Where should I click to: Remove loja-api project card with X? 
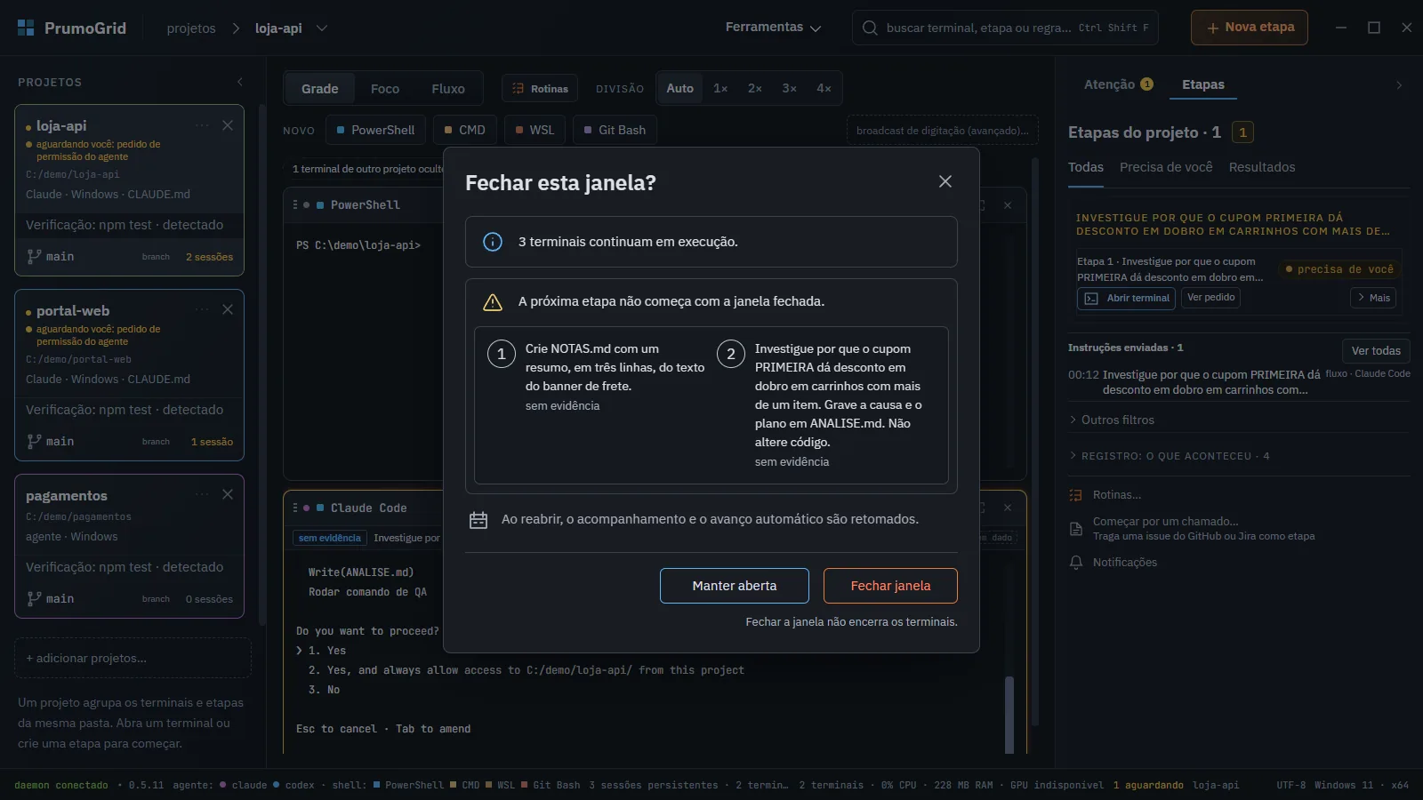pyautogui.click(x=228, y=125)
